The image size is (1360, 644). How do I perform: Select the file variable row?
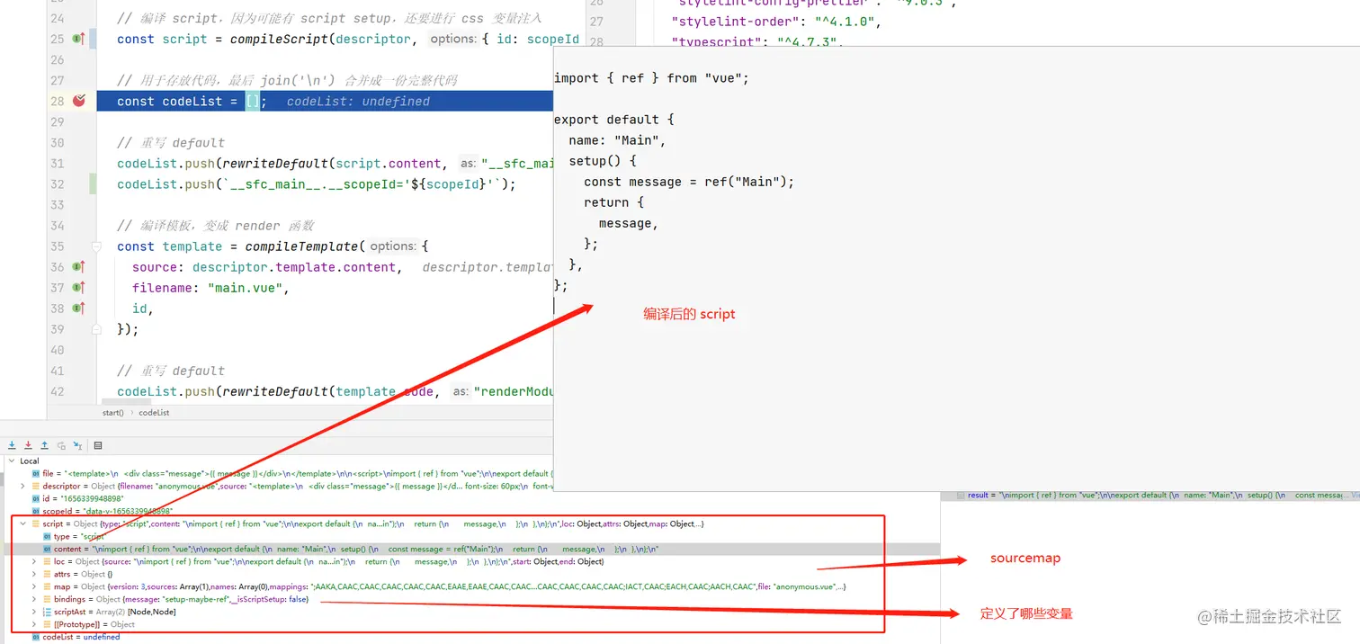(292, 473)
